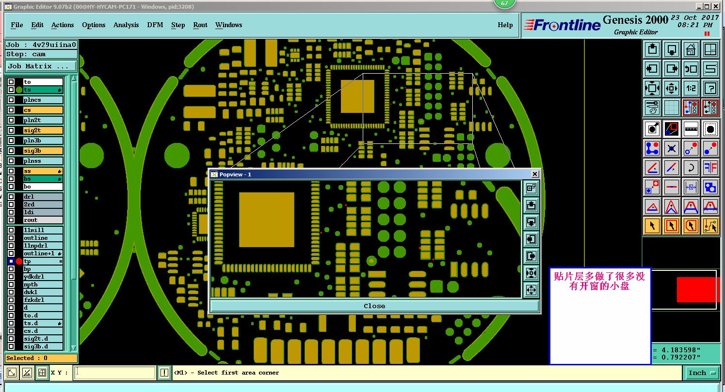This screenshot has height=392, width=725.
Task: Select layer name fzkdrl
Action: (43, 300)
